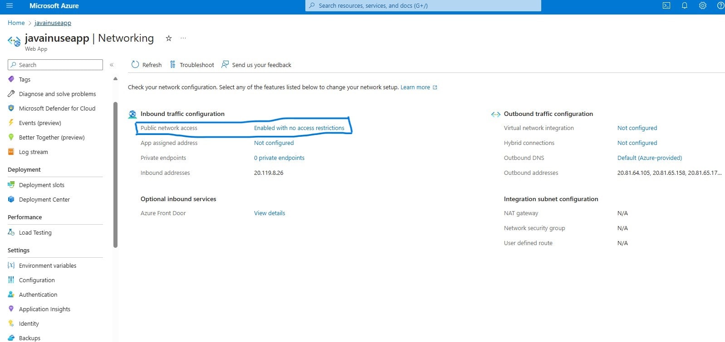Click the Log stream icon
Image resolution: width=725 pixels, height=342 pixels.
tap(11, 152)
